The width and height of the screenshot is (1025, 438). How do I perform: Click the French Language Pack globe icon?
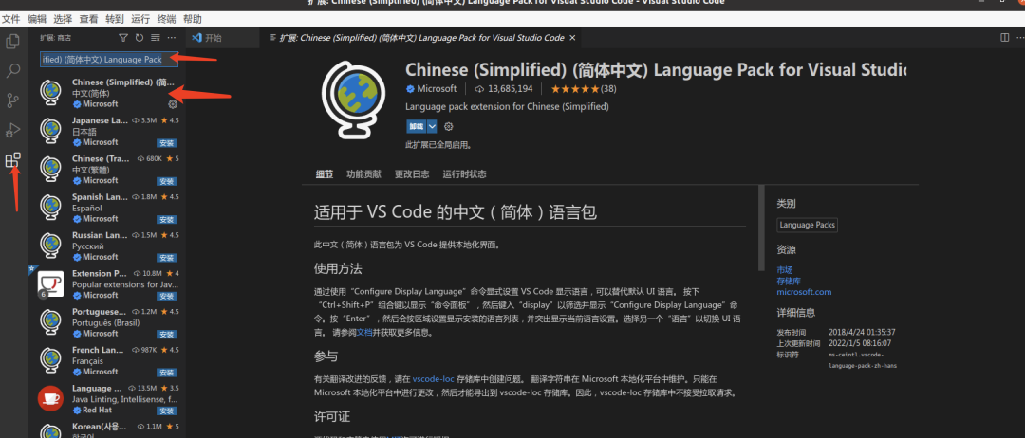click(x=49, y=359)
